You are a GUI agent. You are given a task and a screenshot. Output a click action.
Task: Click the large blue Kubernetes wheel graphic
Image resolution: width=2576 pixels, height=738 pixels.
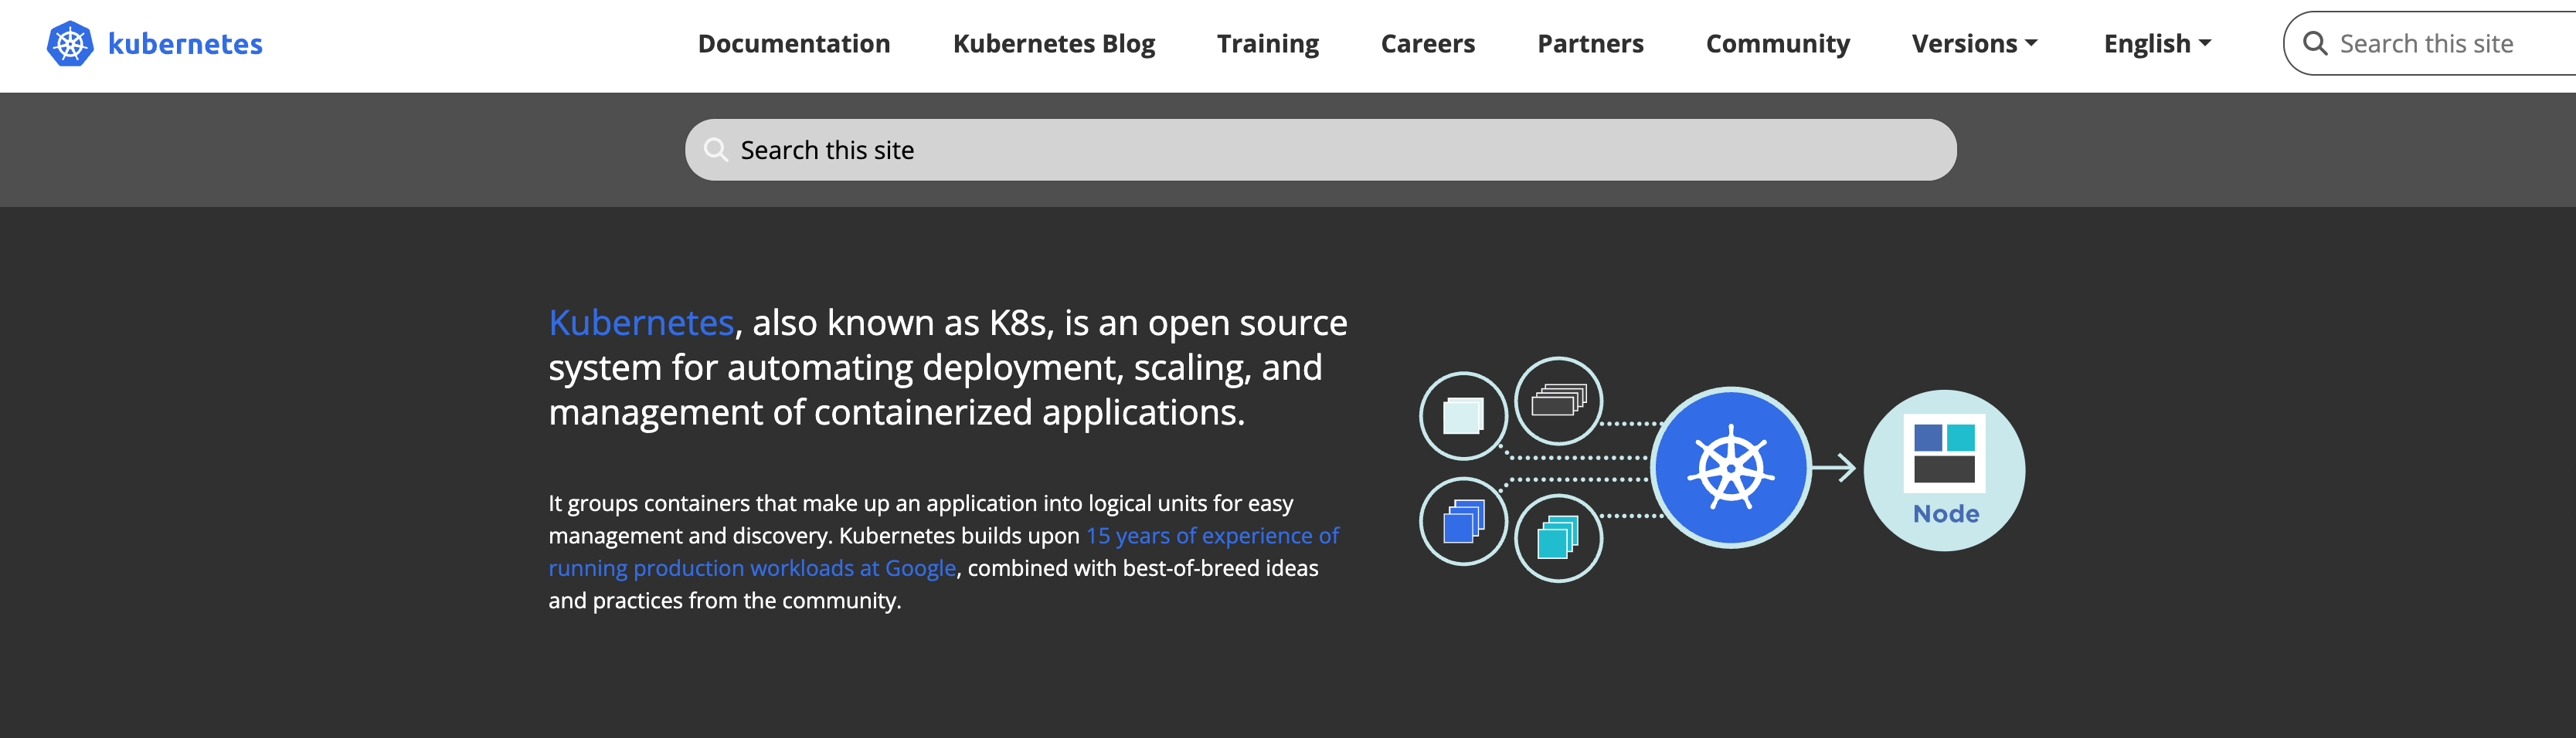1730,467
